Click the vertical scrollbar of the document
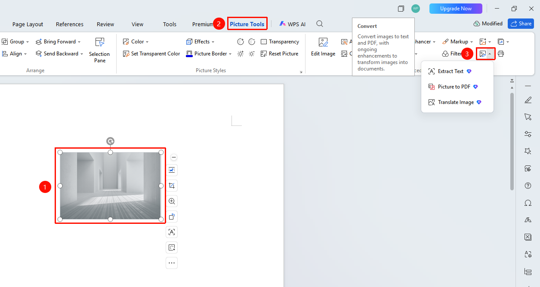Screen dimensions: 540x287 [x=512, y=141]
